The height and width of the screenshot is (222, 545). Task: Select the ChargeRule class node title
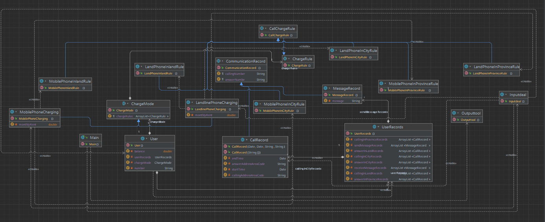point(302,59)
